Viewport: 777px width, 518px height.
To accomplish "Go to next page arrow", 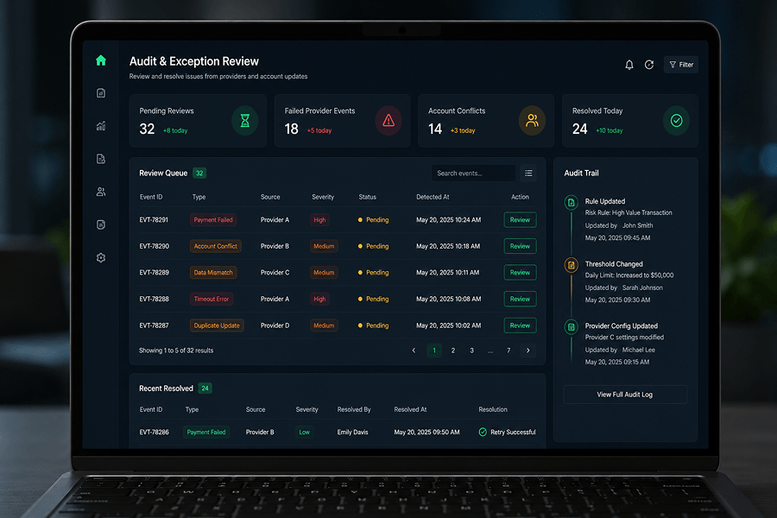I will click(528, 351).
